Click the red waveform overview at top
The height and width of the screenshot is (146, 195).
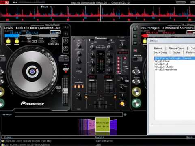(x=97, y=13)
